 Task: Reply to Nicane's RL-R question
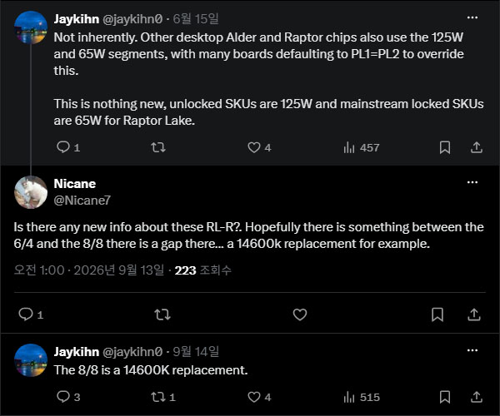[x=31, y=314]
